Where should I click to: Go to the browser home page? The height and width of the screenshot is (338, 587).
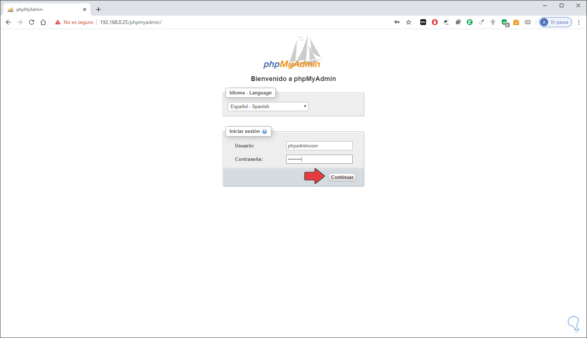[x=43, y=22]
